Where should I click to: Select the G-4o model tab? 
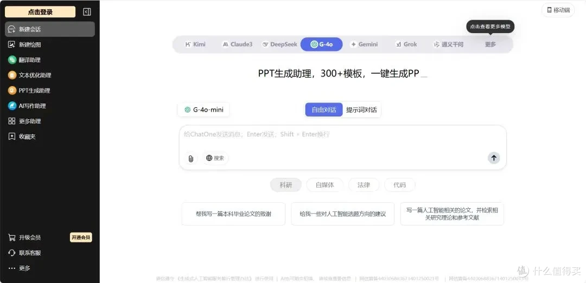coord(321,44)
